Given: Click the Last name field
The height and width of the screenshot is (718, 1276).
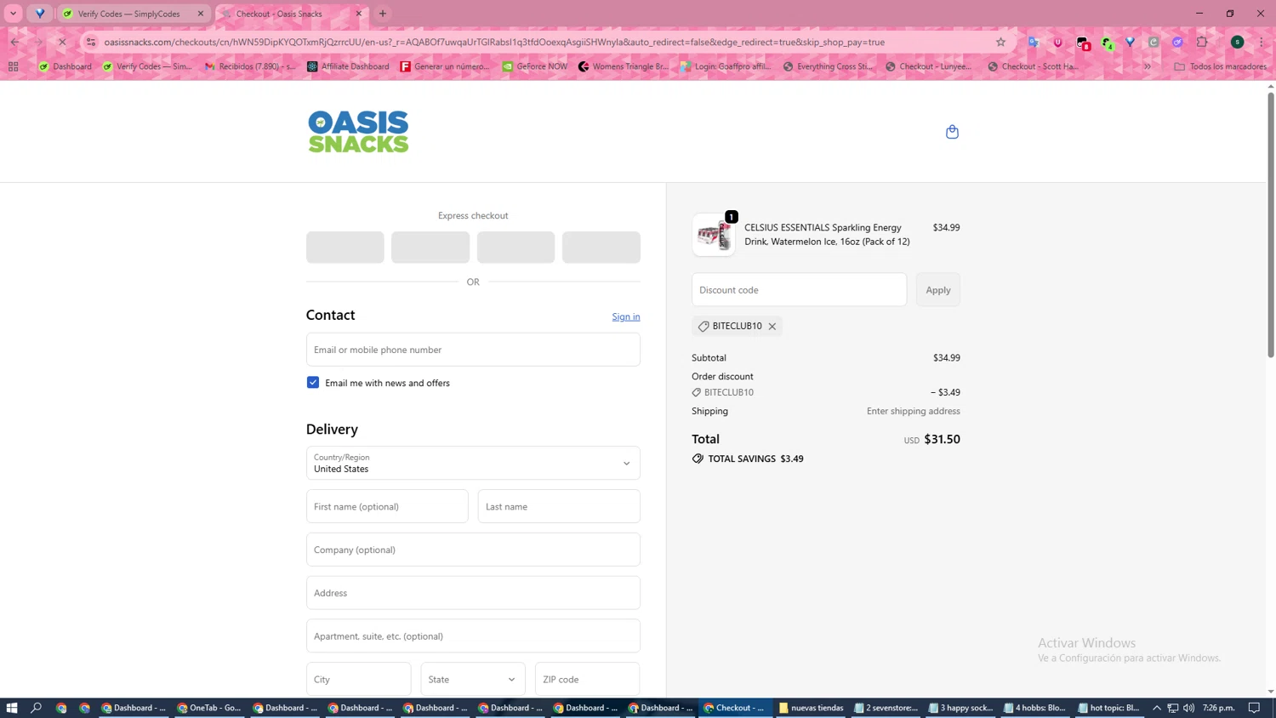Looking at the screenshot, I should (559, 506).
